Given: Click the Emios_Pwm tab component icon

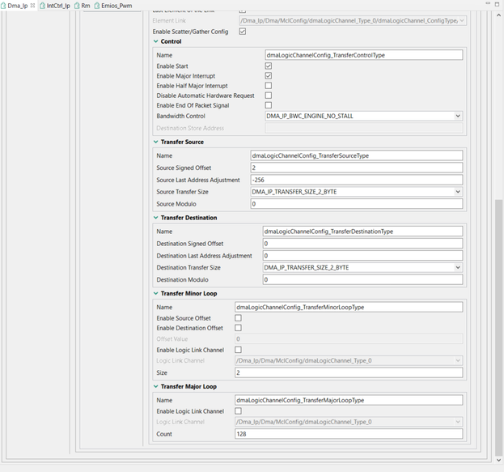Looking at the screenshot, I should 97,6.
